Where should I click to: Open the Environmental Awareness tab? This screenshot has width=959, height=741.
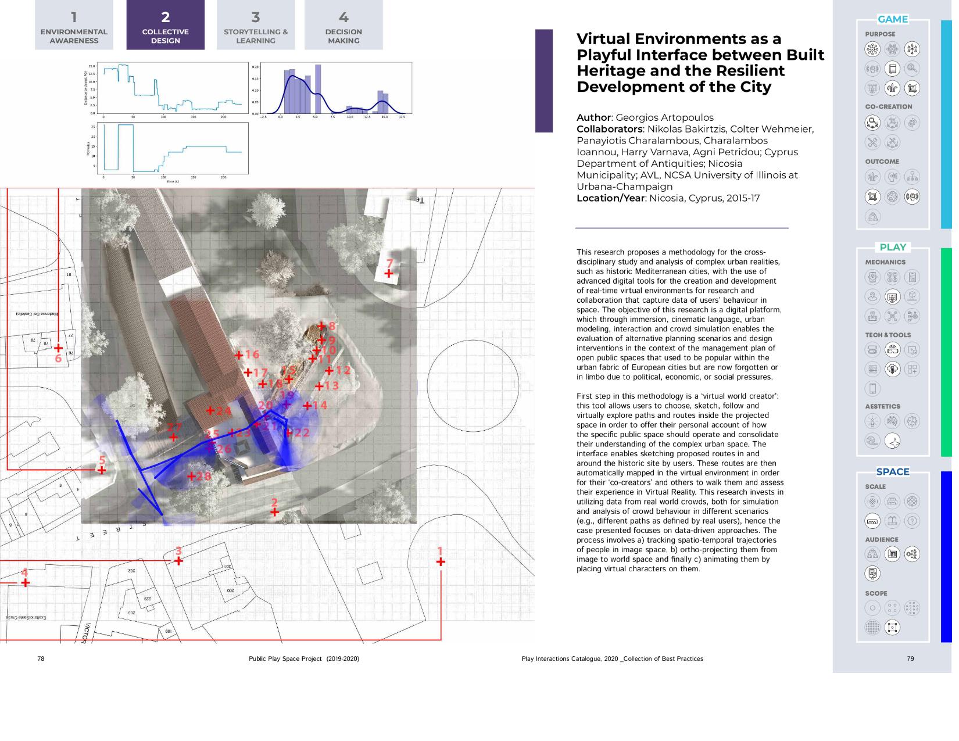74,25
